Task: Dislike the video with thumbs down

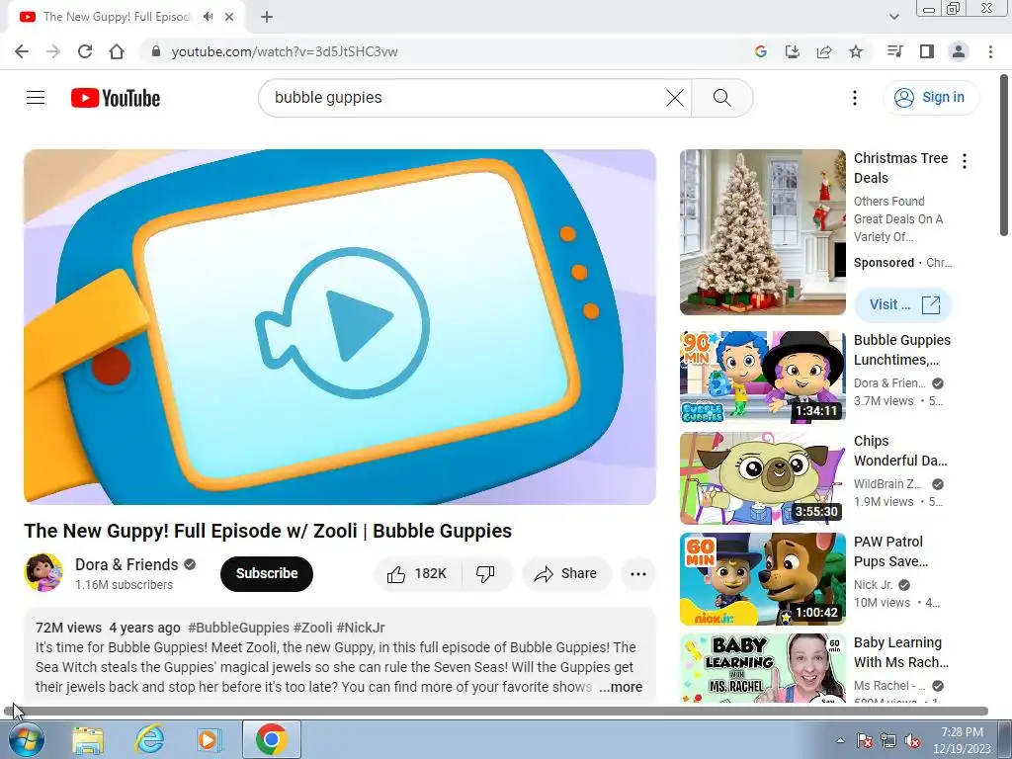Action: (x=485, y=574)
